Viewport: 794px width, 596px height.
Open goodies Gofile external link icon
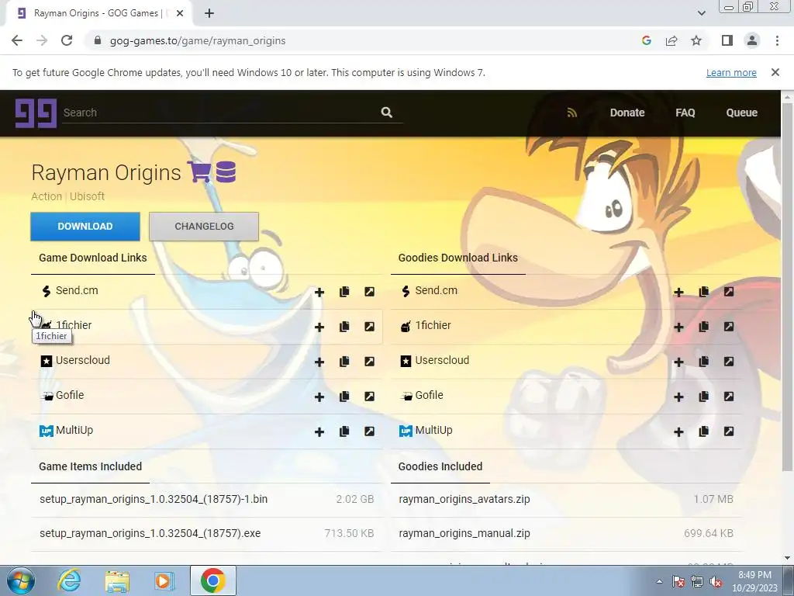coord(729,397)
